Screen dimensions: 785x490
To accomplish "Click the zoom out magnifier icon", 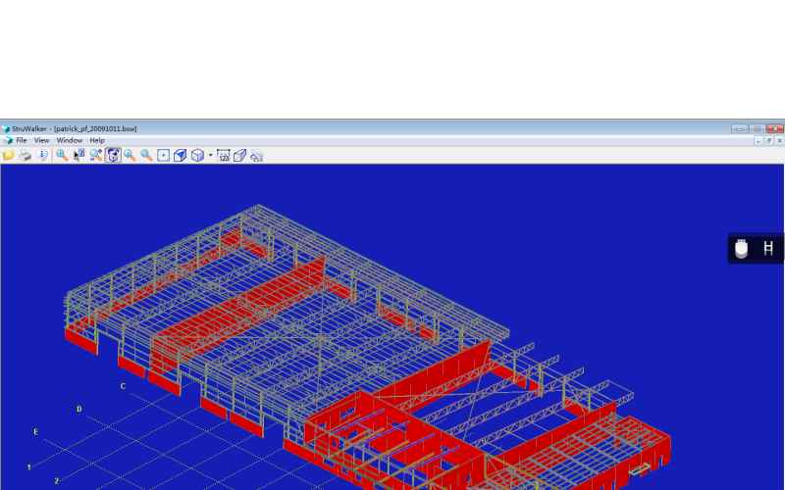I will [146, 155].
